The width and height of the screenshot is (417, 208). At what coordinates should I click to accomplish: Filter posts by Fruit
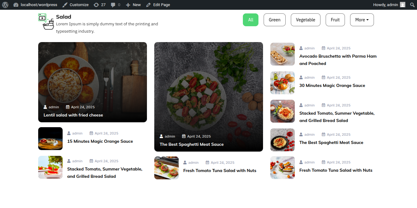[335, 20]
